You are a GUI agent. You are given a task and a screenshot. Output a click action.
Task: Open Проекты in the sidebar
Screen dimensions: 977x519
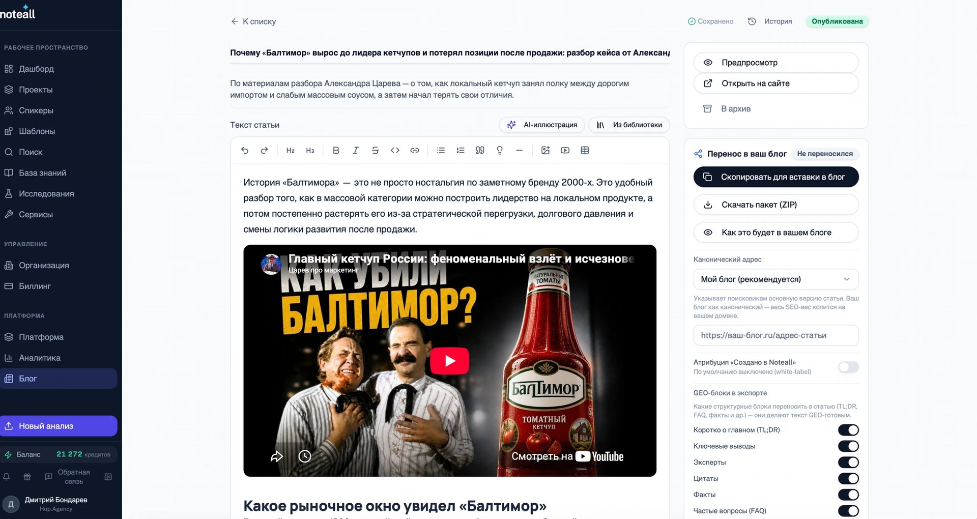coord(59,90)
